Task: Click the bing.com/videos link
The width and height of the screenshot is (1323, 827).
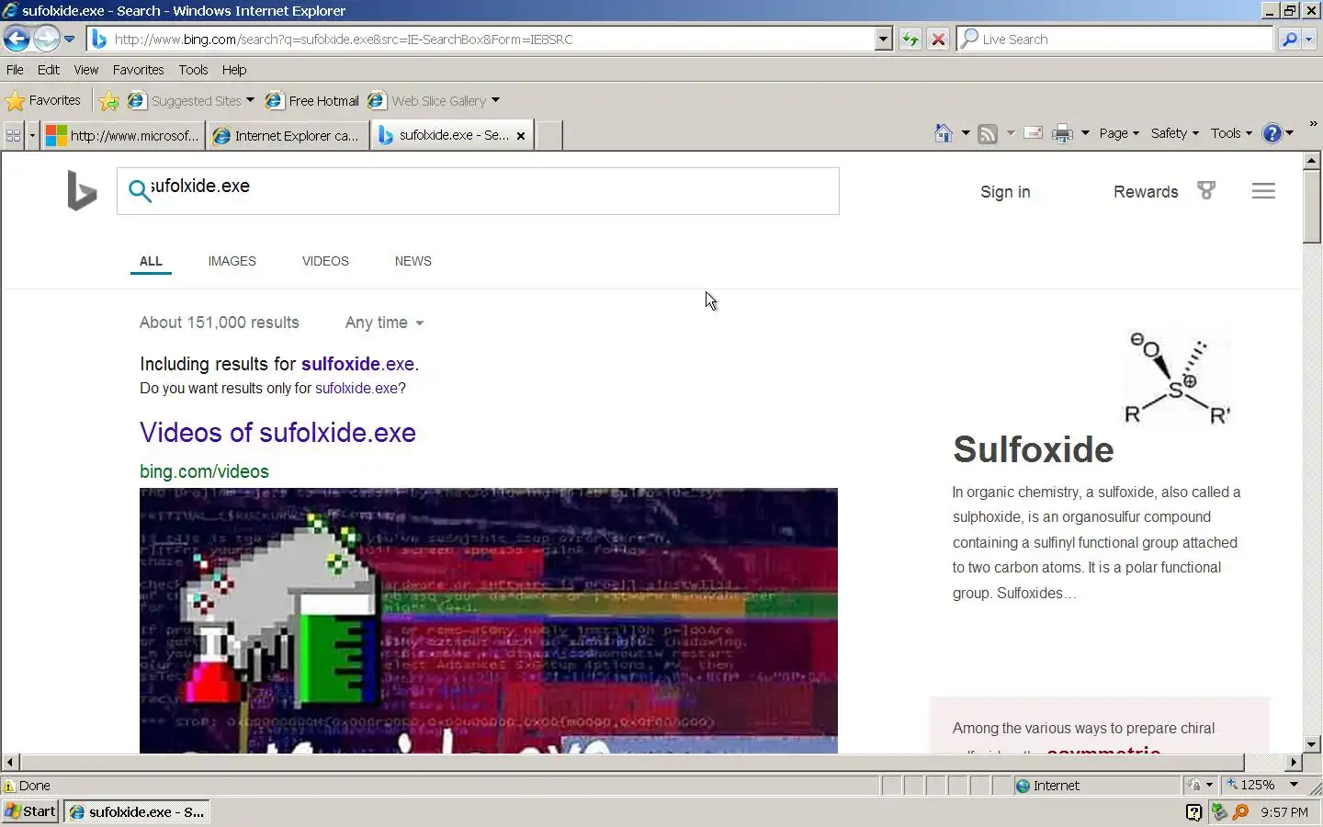Action: pos(204,471)
